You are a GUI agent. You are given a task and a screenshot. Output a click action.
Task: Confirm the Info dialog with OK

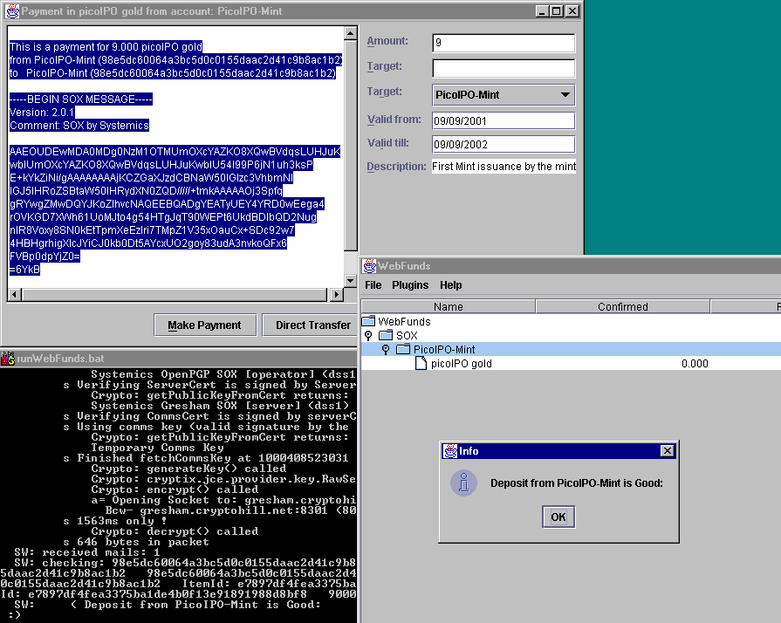pyautogui.click(x=558, y=517)
